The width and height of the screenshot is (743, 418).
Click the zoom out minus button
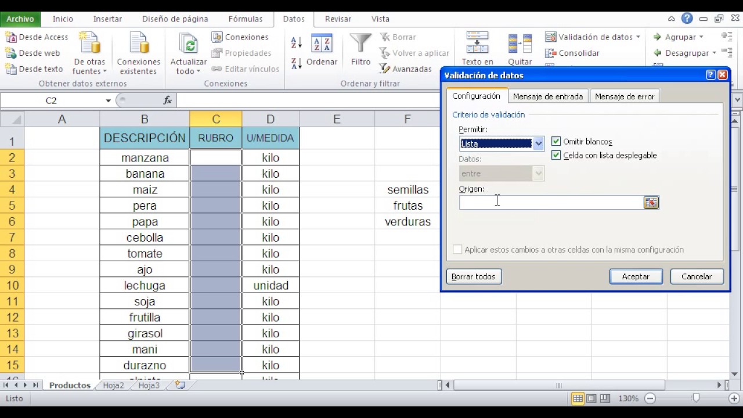650,399
